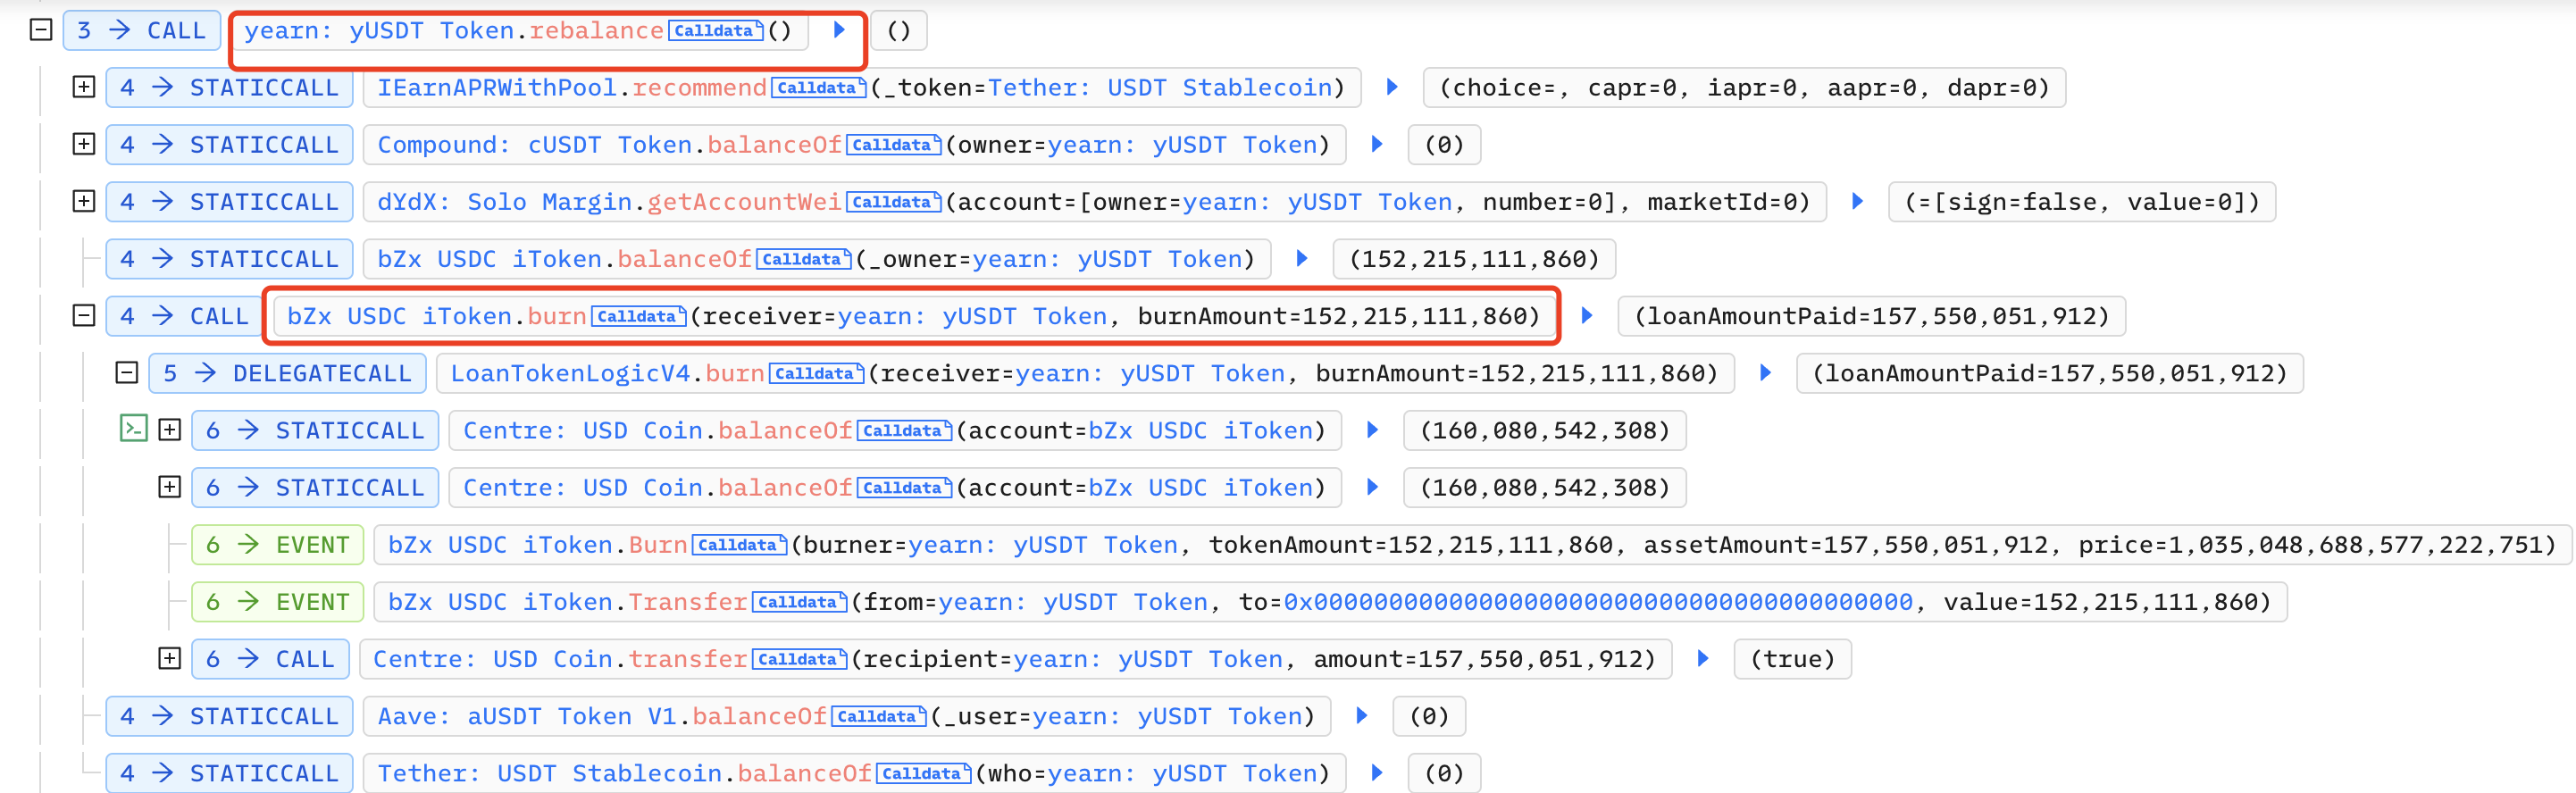Open yearn: yUSDT Token contract in the rebalance row
2576x793 pixels.
click(x=379, y=31)
